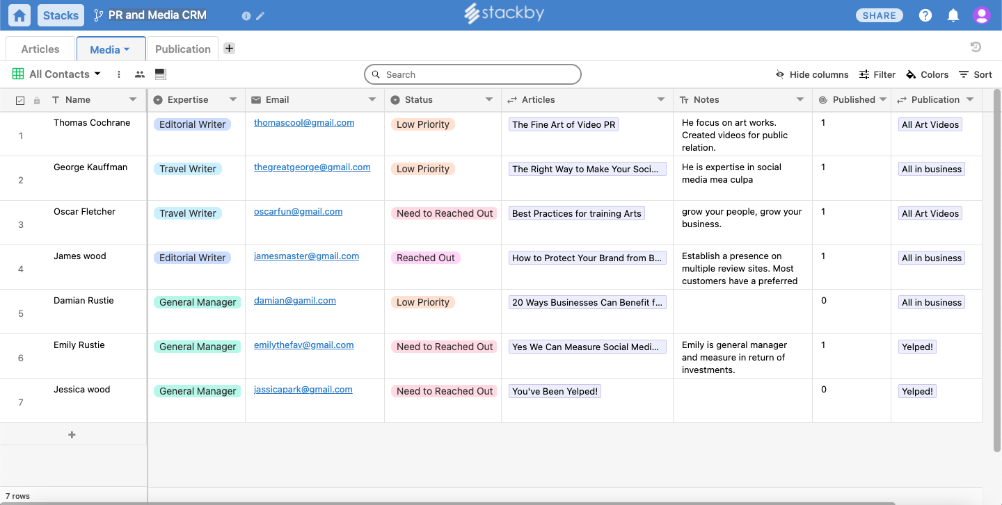Toggle the select all rows checkbox
The height and width of the screenshot is (505, 1002).
point(20,101)
